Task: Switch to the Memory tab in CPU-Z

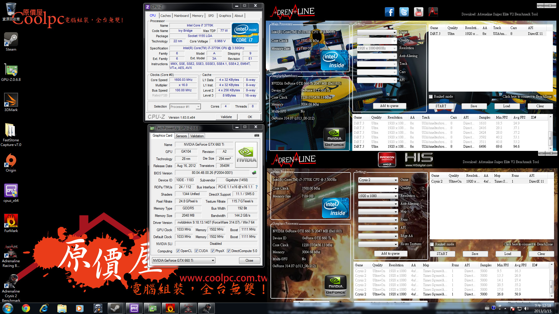Action: [198, 16]
